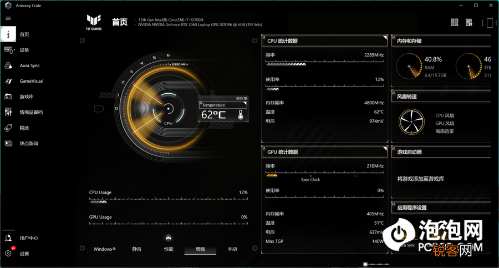
Task: Click the 精选 sidebar label
Action: (24, 128)
